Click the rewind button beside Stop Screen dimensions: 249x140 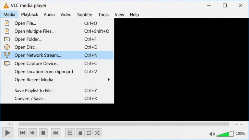tap(32, 133)
